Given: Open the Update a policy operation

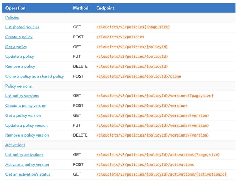Looking at the screenshot, I should point(20,57).
